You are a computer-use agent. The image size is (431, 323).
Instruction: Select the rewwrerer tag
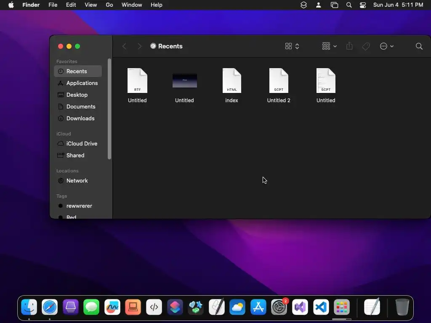tap(78, 206)
